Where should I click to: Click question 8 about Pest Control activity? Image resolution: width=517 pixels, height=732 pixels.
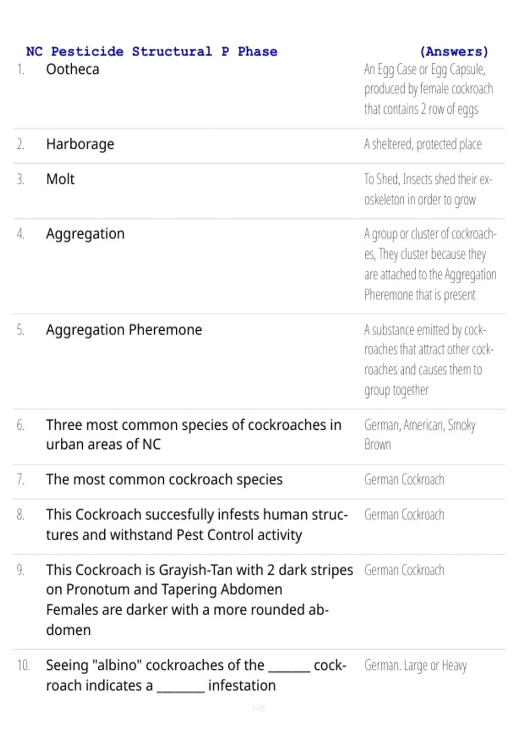point(197,524)
